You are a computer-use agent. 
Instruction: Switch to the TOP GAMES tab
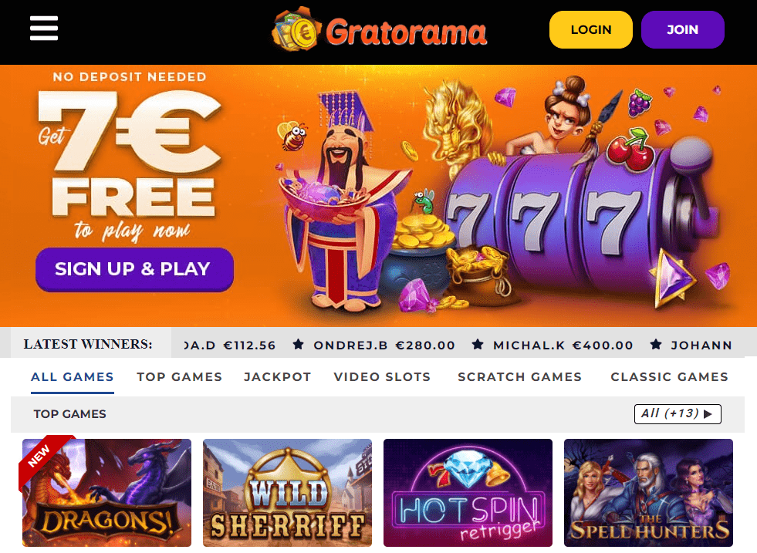(180, 377)
